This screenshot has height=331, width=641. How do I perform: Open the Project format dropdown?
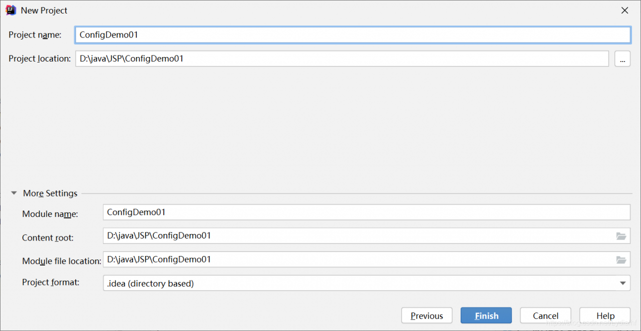click(622, 283)
